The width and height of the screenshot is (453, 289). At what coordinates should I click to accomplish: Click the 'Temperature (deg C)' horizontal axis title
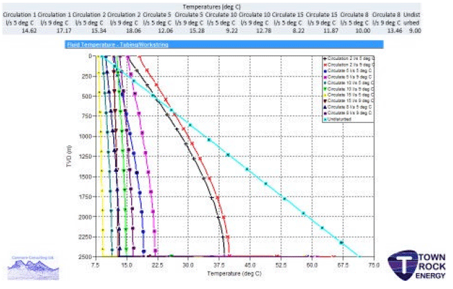point(234,273)
